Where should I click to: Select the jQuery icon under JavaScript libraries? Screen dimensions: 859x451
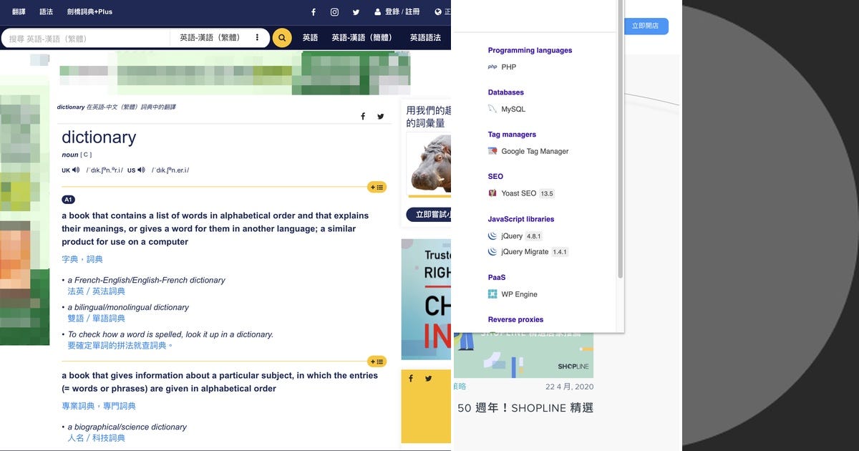coord(492,236)
